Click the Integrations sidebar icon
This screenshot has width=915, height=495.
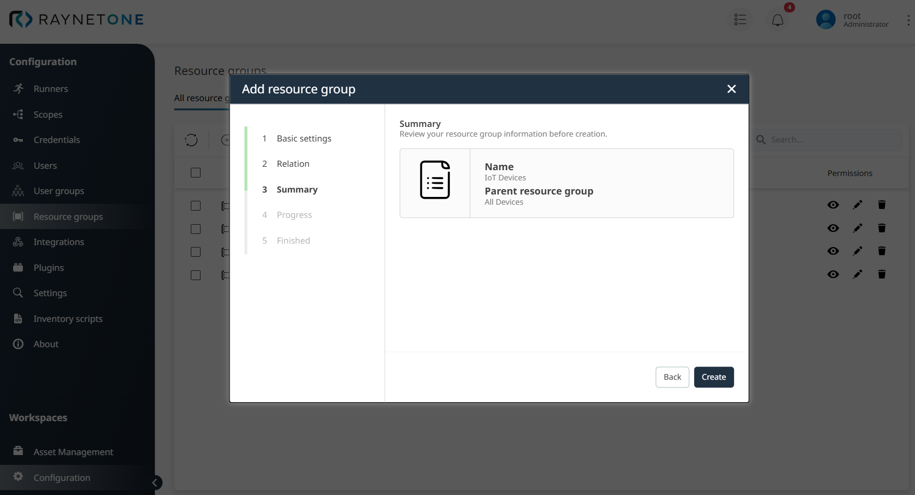[x=18, y=242]
